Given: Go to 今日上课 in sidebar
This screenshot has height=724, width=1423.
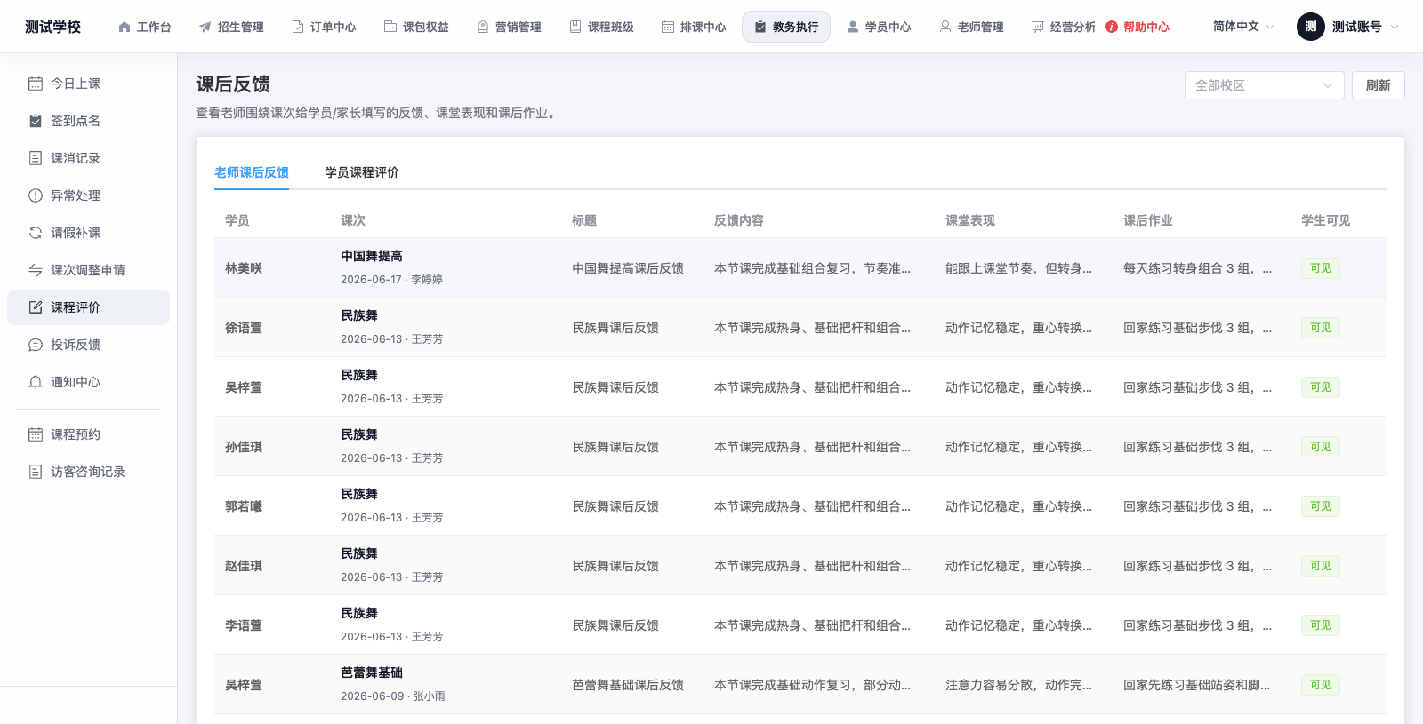Looking at the screenshot, I should [x=88, y=84].
